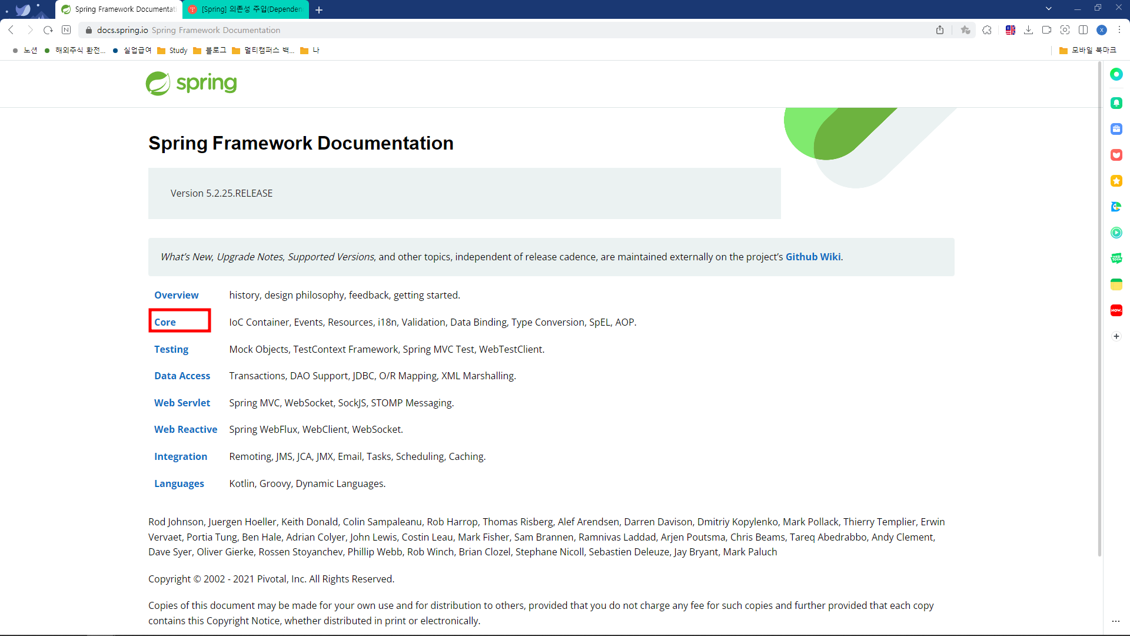
Task: Add a sidebar app with plus icon
Action: pos(1116,336)
